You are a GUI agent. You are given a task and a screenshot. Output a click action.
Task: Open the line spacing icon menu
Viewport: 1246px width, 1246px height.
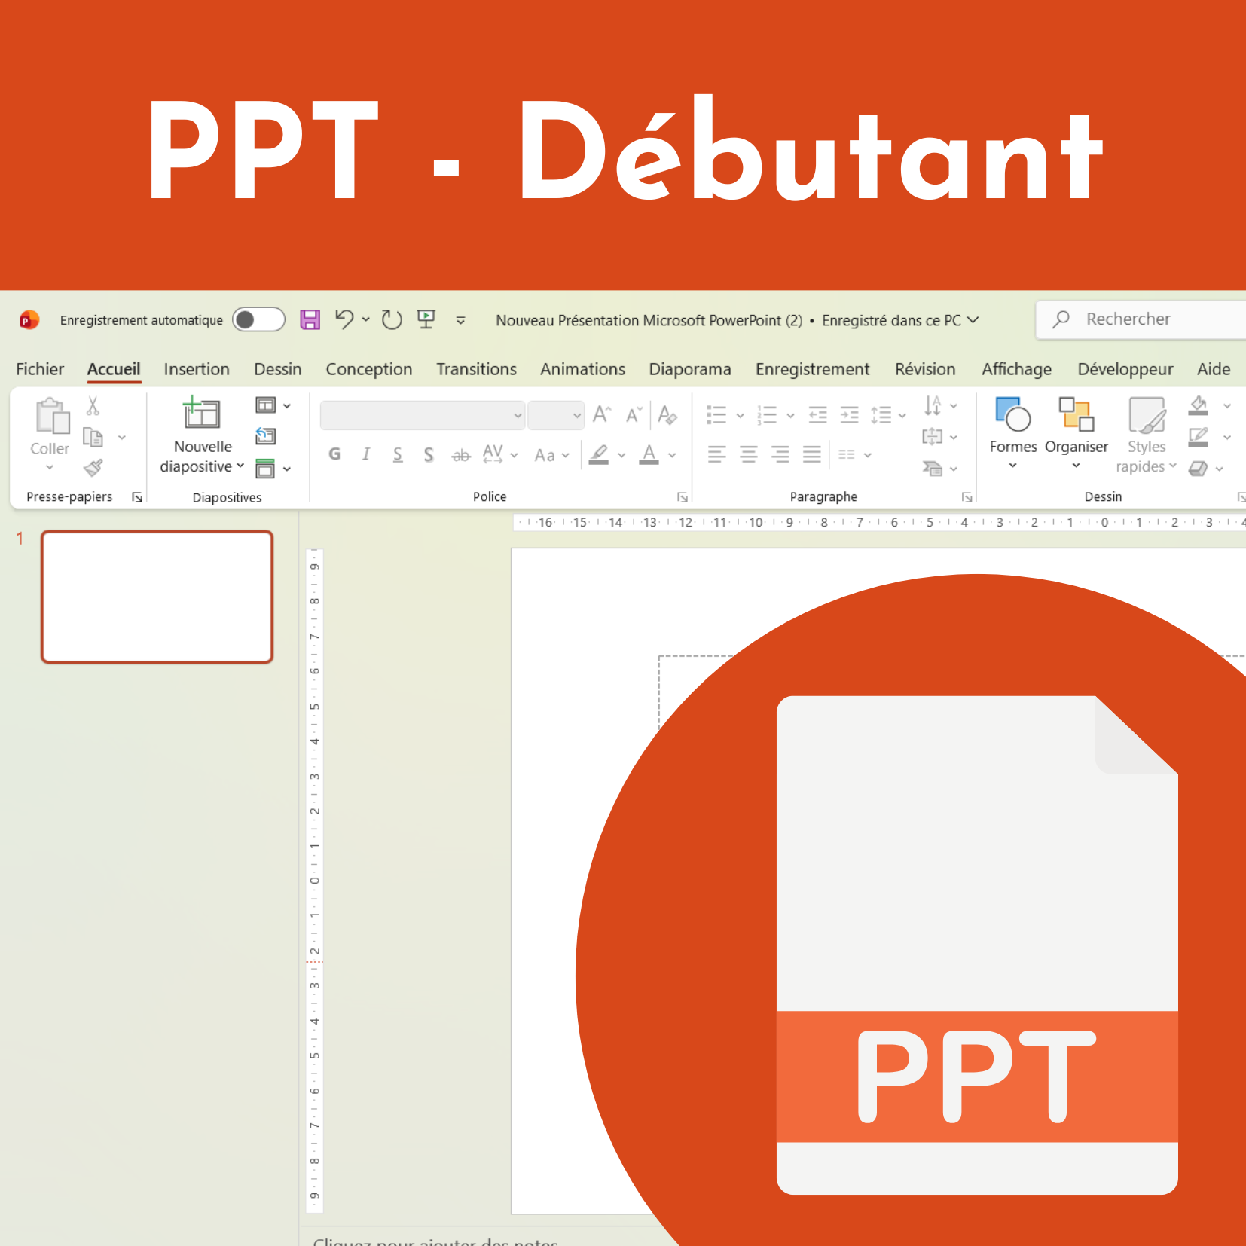(x=887, y=414)
